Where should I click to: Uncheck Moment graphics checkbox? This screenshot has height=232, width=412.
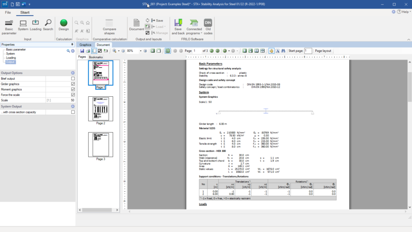tap(73, 89)
